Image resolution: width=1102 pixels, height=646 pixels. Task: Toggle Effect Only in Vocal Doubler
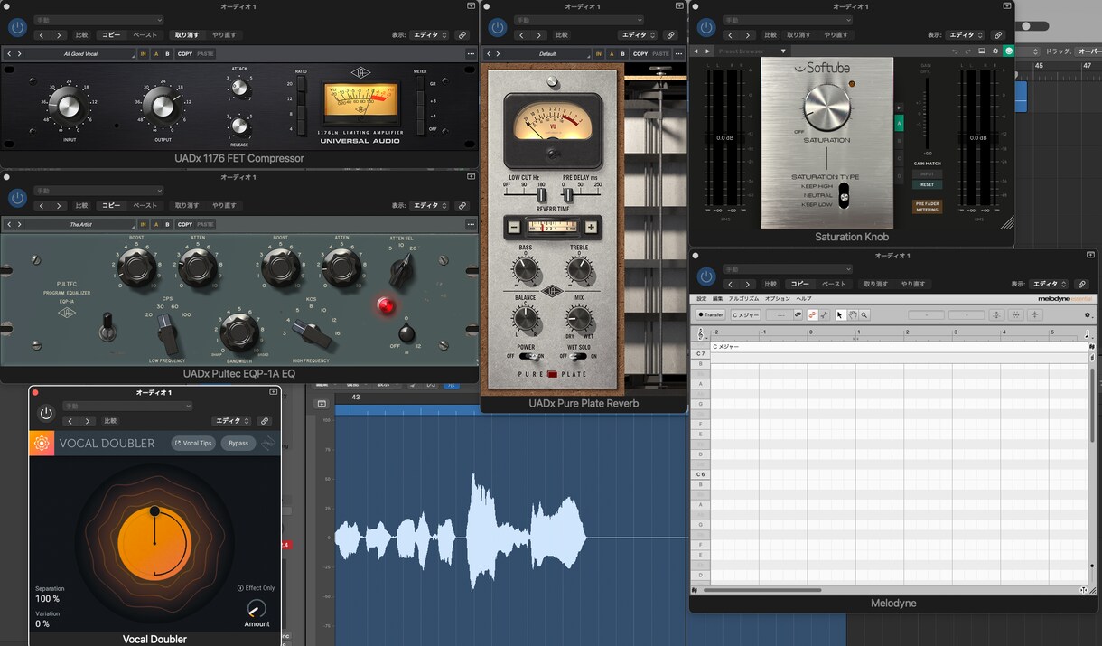point(256,588)
